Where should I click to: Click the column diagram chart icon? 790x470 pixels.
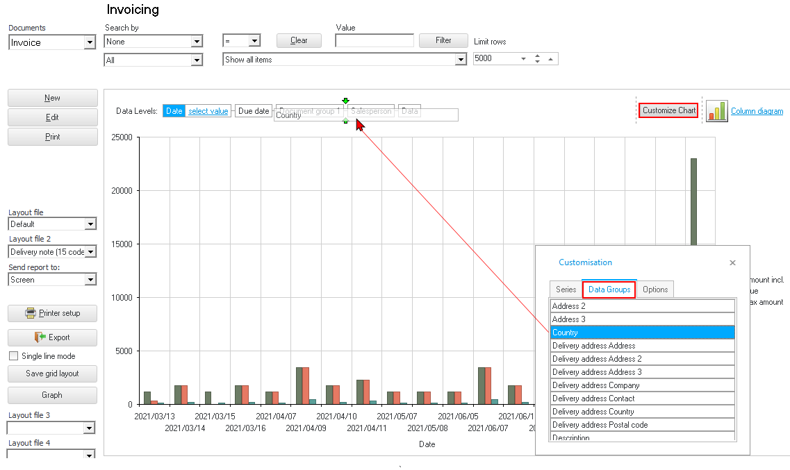click(716, 111)
